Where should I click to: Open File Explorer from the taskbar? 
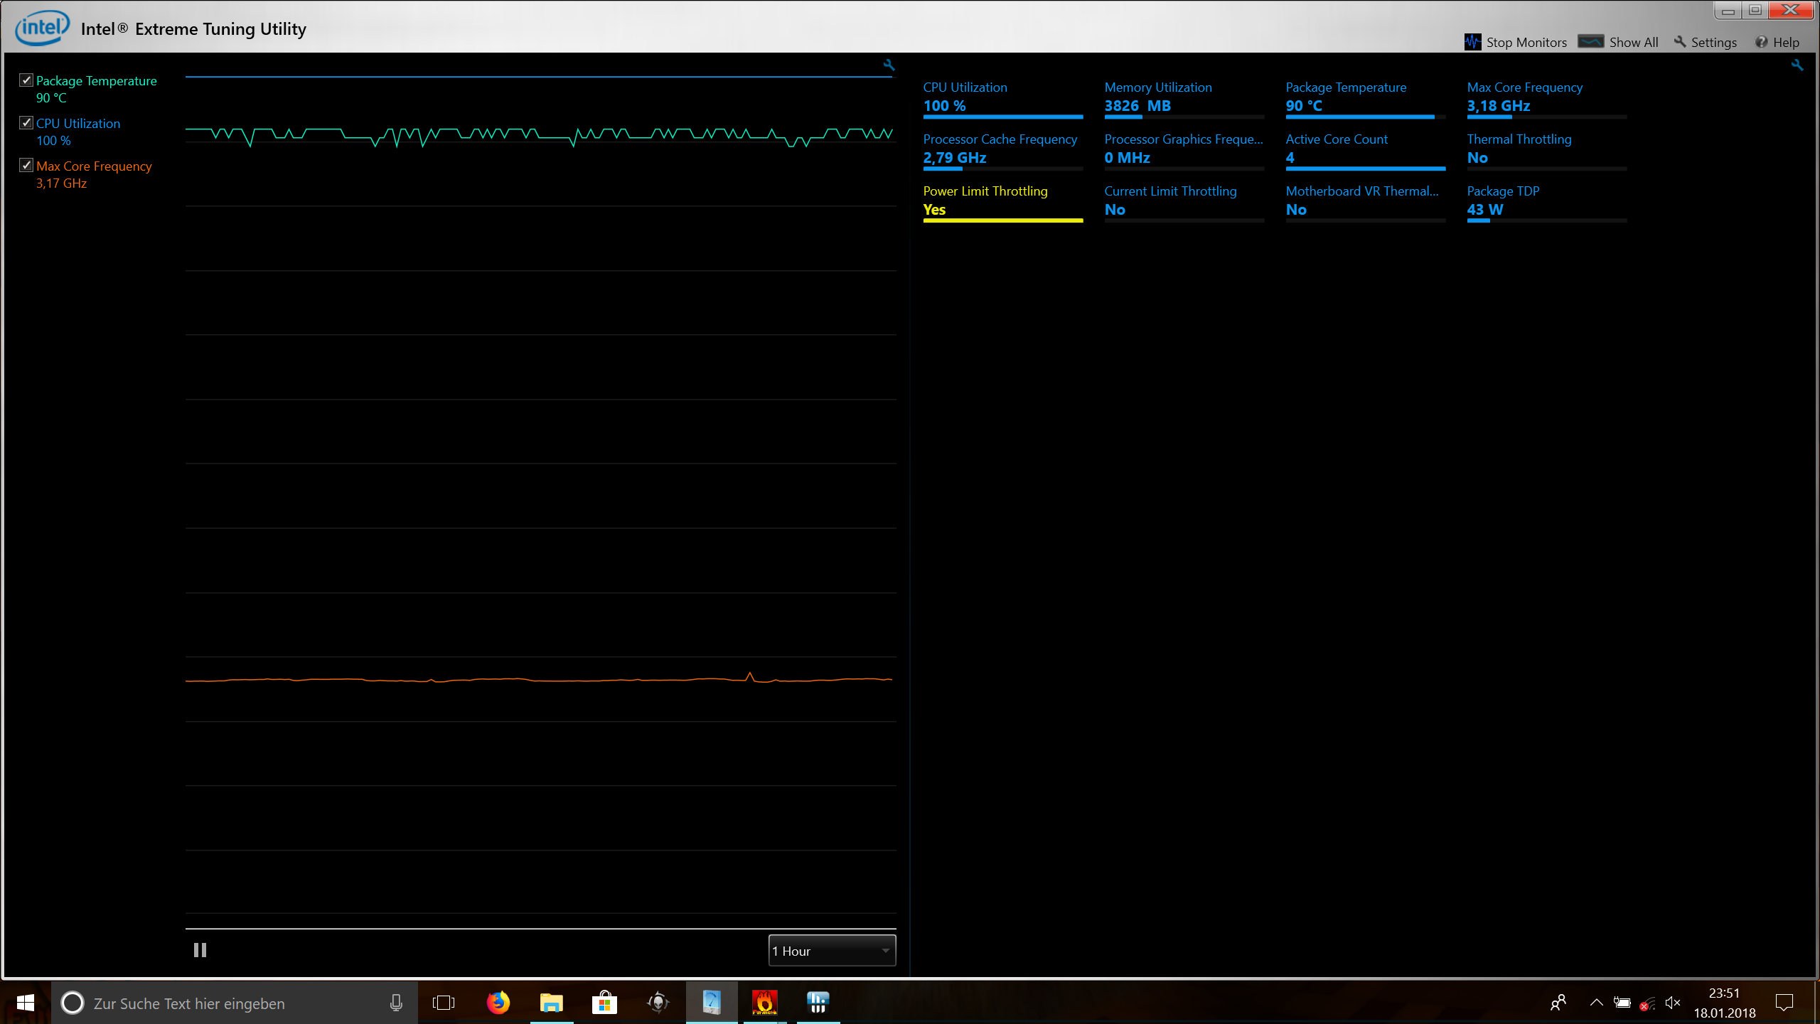pos(551,1003)
